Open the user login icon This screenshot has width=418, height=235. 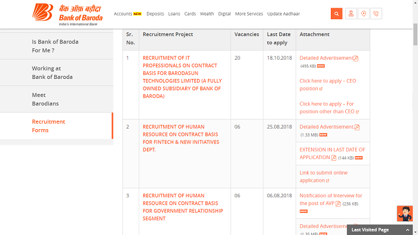(351, 14)
